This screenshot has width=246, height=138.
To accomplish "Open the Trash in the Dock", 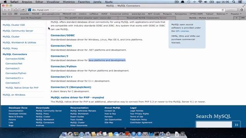I will coord(183,134).
